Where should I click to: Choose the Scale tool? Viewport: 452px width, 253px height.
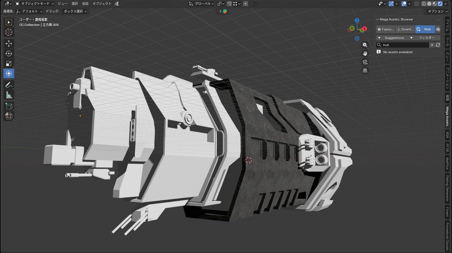[9, 63]
